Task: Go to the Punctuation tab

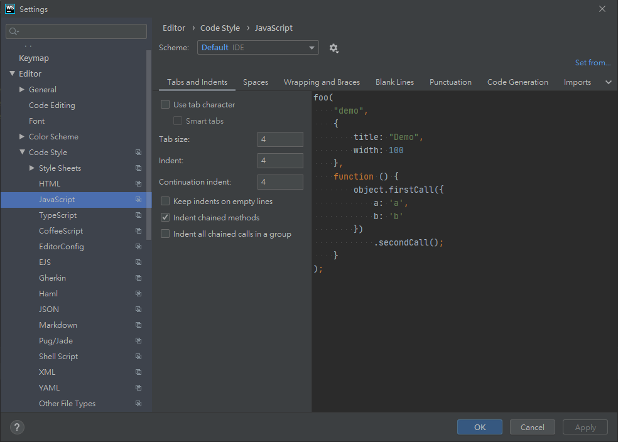Action: [x=450, y=82]
